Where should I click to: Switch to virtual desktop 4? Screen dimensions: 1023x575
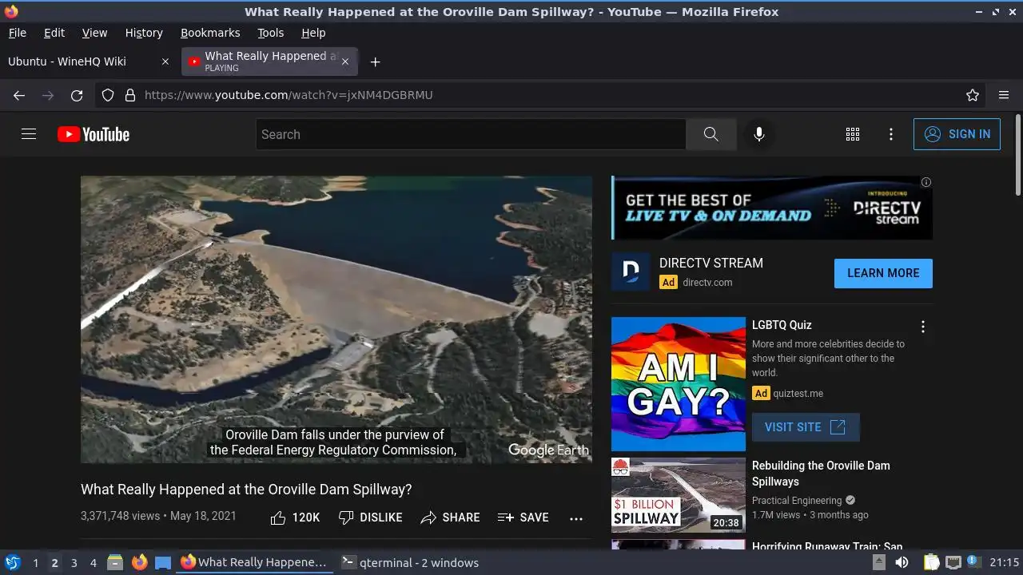point(93,563)
